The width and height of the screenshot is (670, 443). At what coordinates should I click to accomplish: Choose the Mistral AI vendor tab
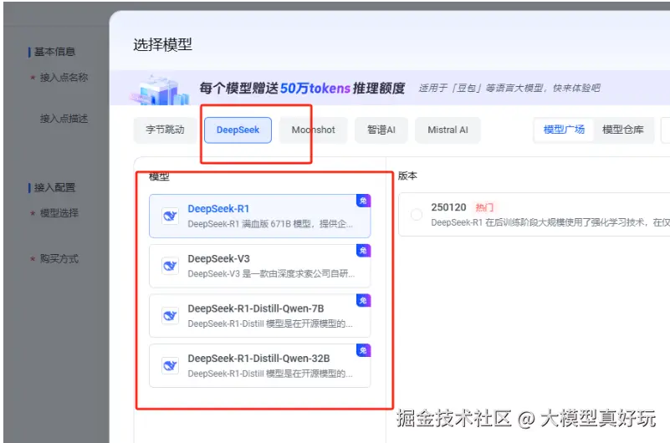click(448, 130)
